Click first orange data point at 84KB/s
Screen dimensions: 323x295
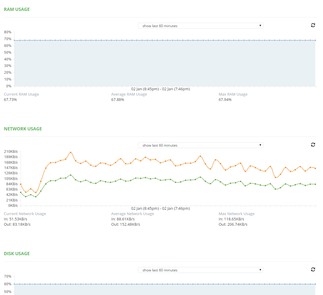pos(21,184)
